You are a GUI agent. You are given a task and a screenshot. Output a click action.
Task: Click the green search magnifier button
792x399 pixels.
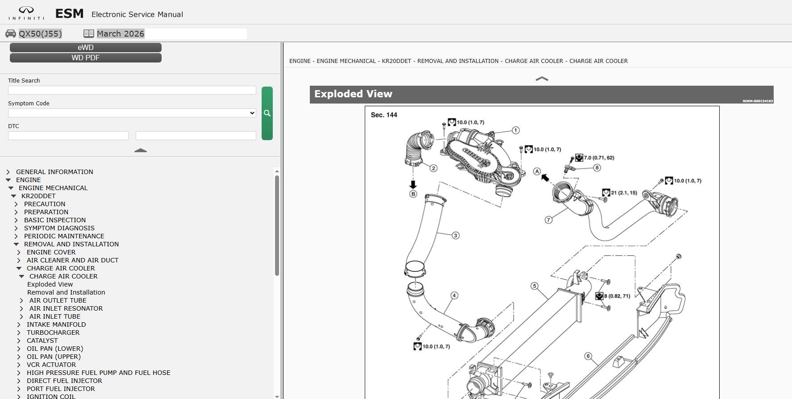267,113
